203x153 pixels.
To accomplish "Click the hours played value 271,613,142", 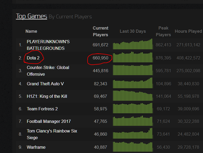I will click(188, 45).
